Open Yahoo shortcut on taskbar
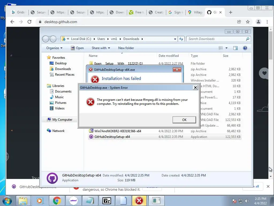 tap(73, 201)
